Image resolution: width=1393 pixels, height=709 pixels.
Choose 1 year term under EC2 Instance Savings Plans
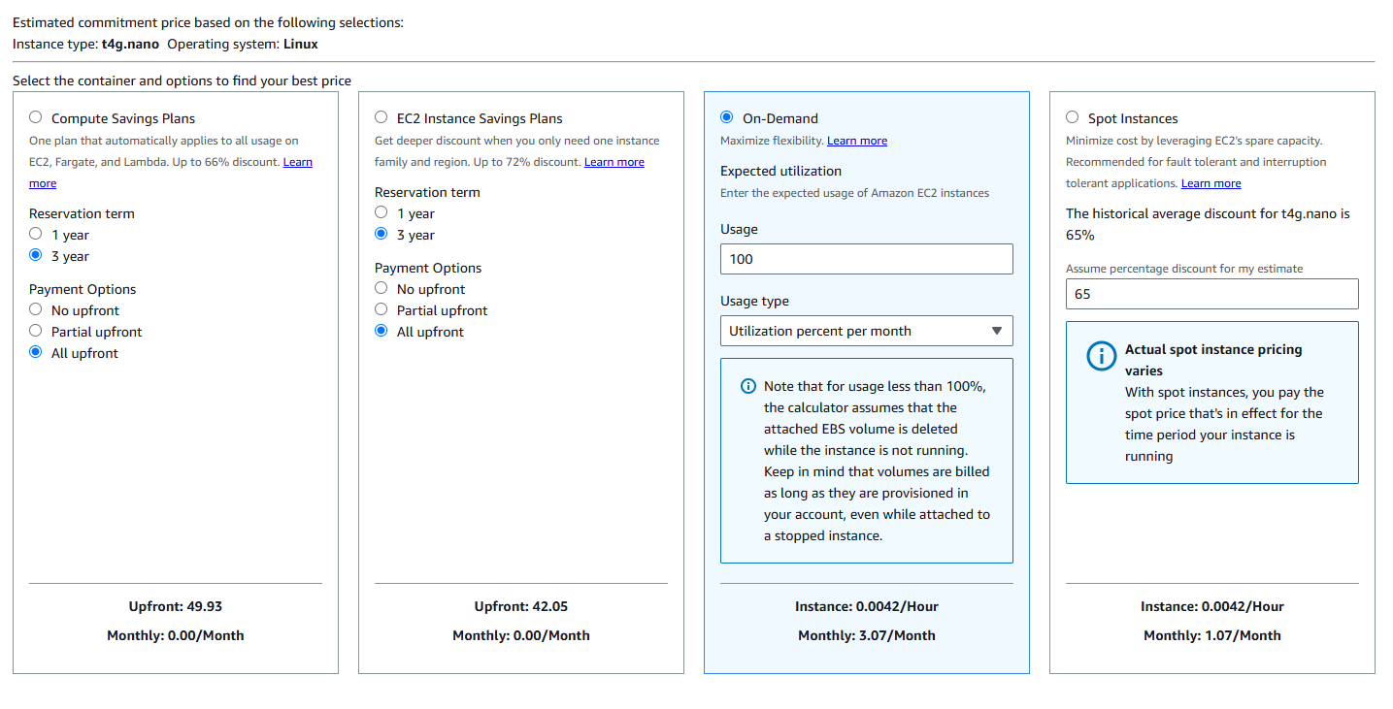[x=381, y=212]
